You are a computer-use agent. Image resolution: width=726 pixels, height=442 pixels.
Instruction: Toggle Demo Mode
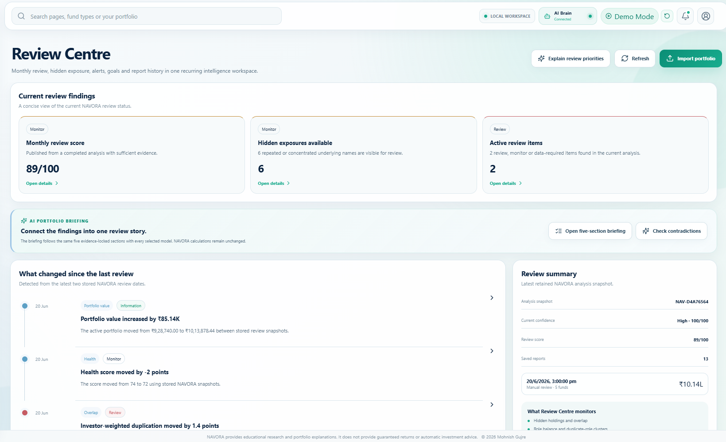tap(629, 16)
